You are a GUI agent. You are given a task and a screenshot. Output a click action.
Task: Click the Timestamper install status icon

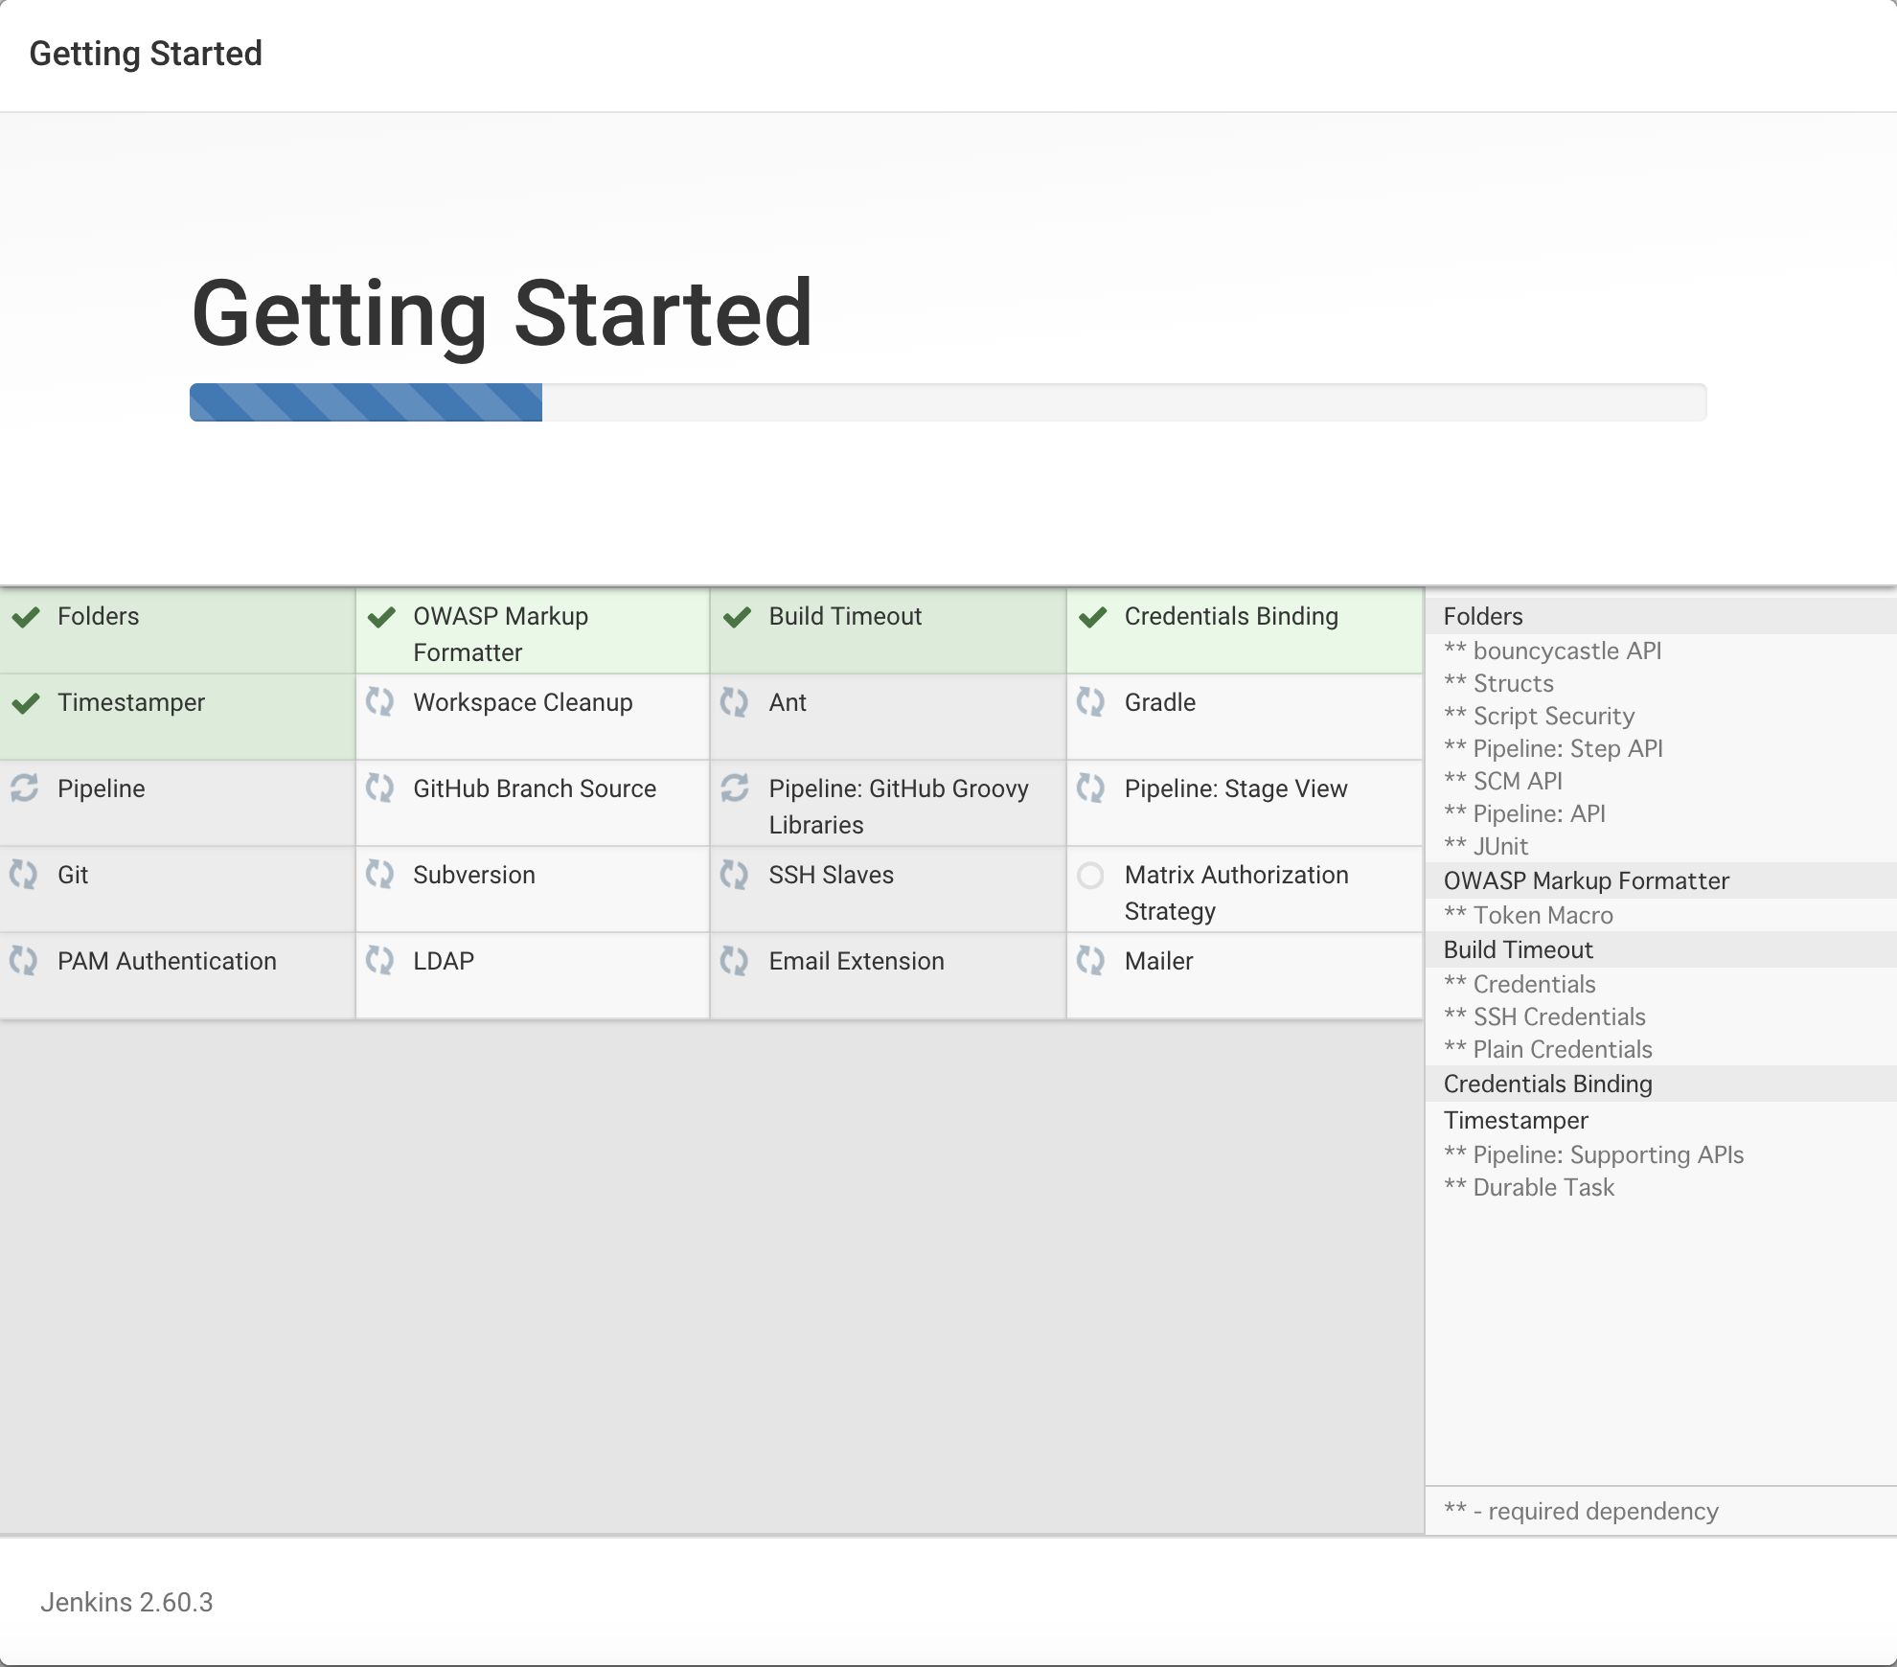pyautogui.click(x=26, y=702)
